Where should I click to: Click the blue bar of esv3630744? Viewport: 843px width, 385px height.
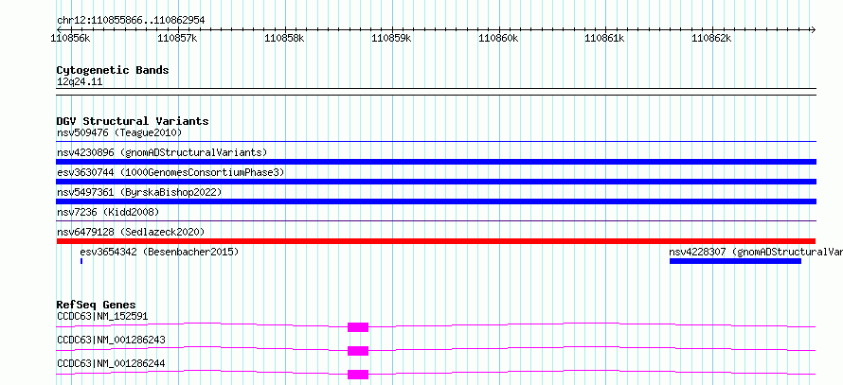[x=436, y=182]
